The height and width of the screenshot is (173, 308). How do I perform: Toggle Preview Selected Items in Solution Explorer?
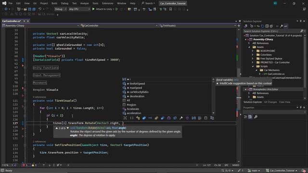pyautogui.click(x=286, y=26)
